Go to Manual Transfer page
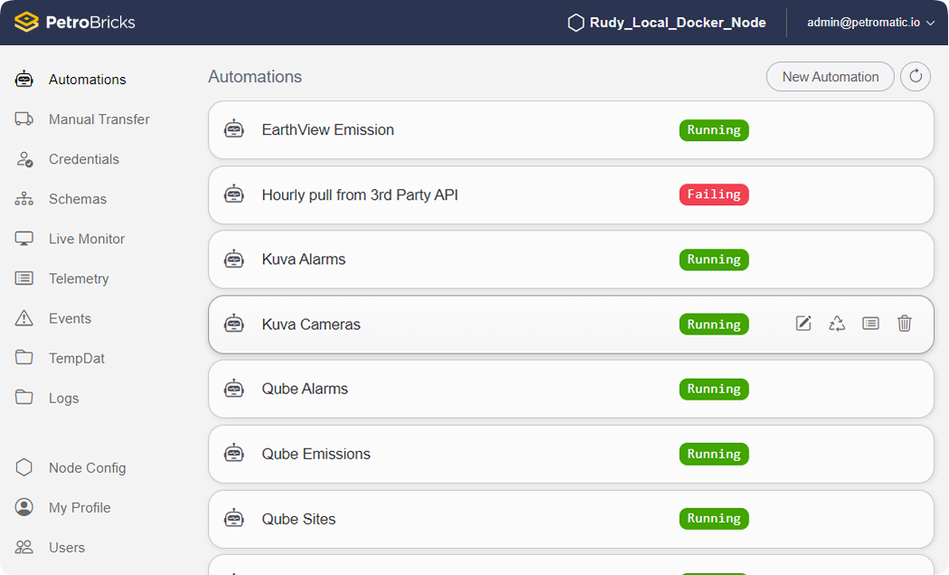The height and width of the screenshot is (575, 949). tap(99, 119)
